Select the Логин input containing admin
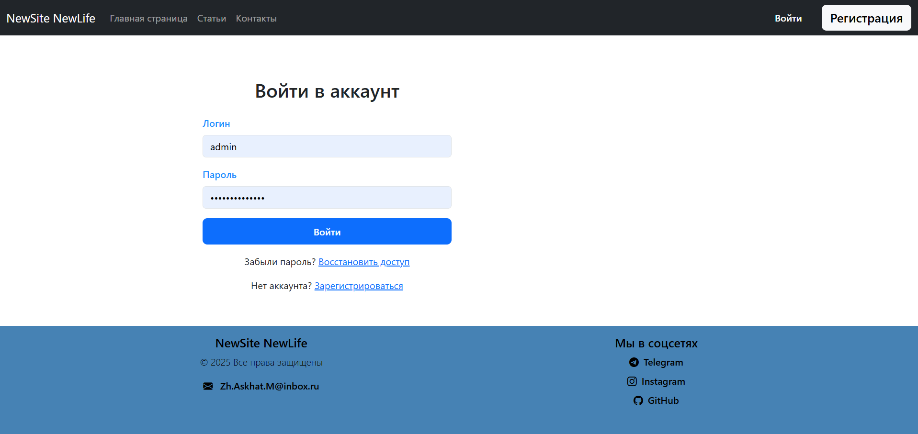 pyautogui.click(x=327, y=146)
